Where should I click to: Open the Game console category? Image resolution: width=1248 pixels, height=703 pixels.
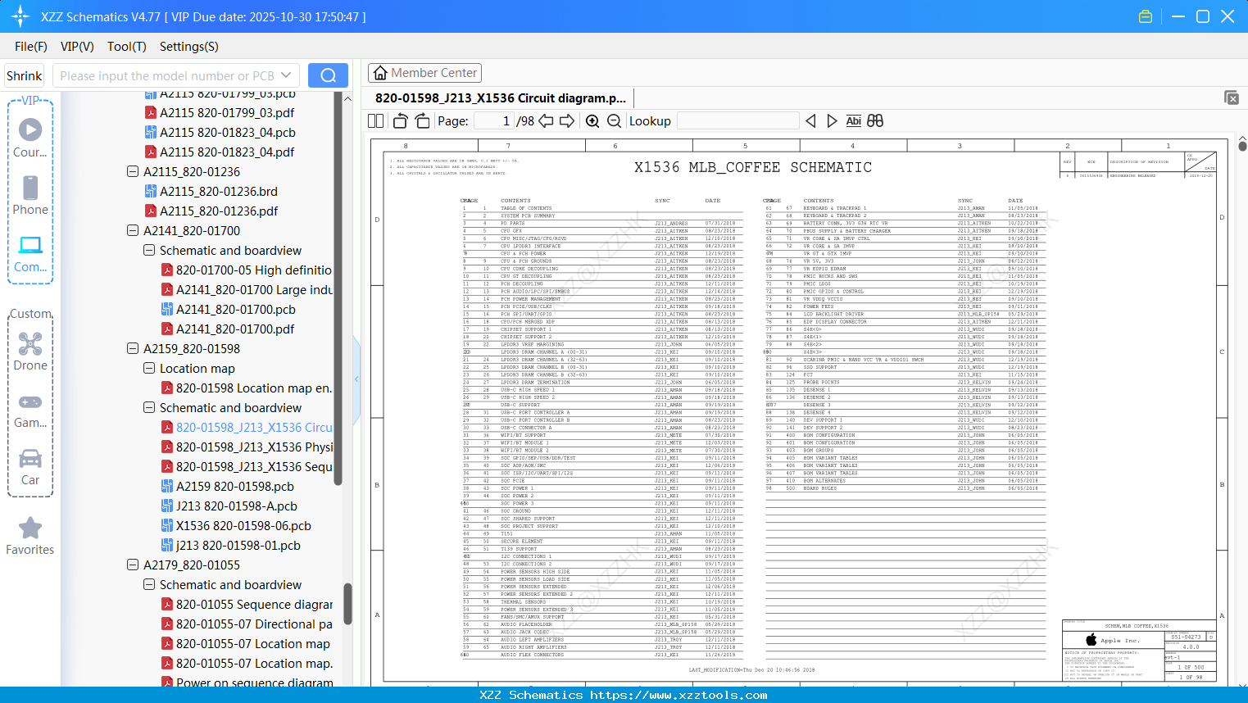(x=30, y=410)
